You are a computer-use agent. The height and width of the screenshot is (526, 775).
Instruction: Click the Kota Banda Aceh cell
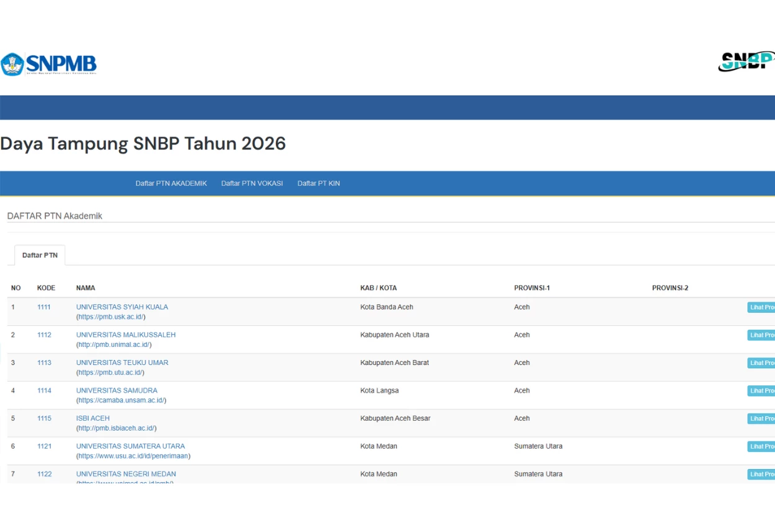[x=387, y=307]
